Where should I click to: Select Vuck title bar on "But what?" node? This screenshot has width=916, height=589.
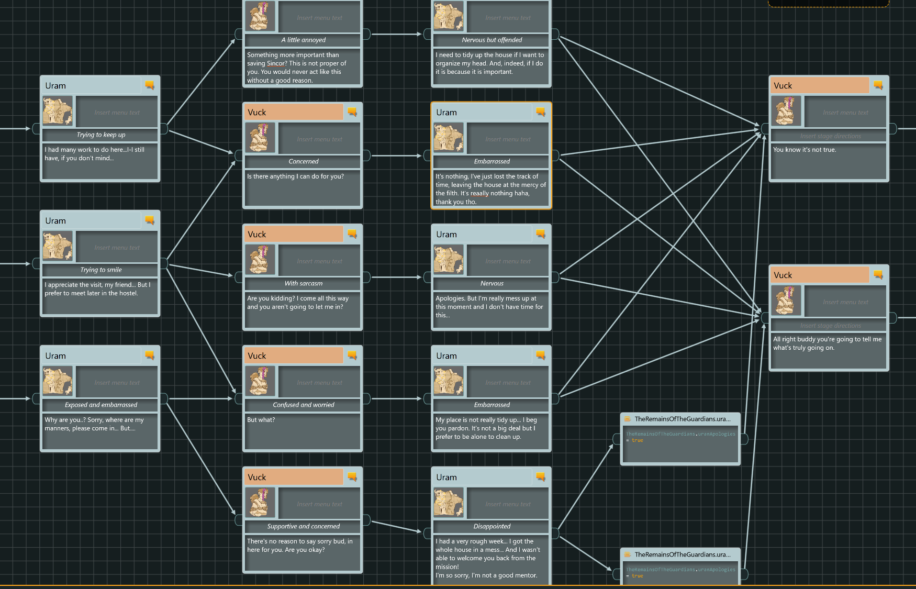(x=294, y=355)
